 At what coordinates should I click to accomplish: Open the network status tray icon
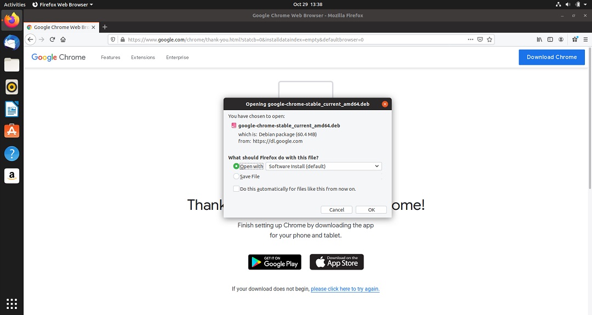558,4
